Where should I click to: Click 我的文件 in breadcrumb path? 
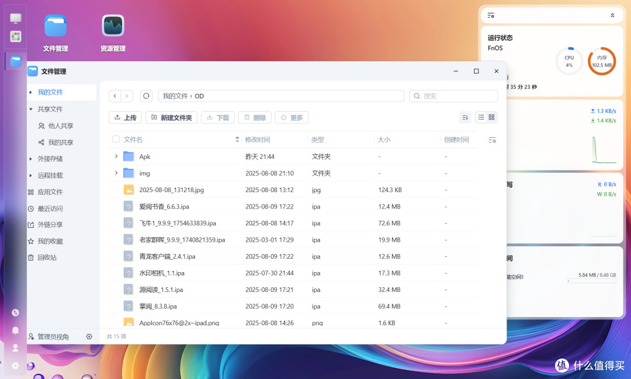click(x=175, y=96)
